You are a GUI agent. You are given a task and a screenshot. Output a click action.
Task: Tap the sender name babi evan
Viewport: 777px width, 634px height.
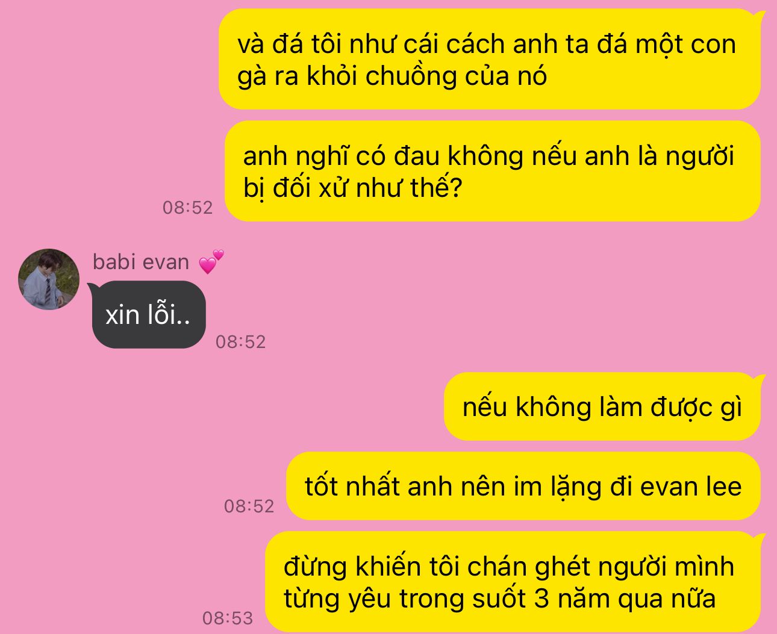pyautogui.click(x=141, y=262)
